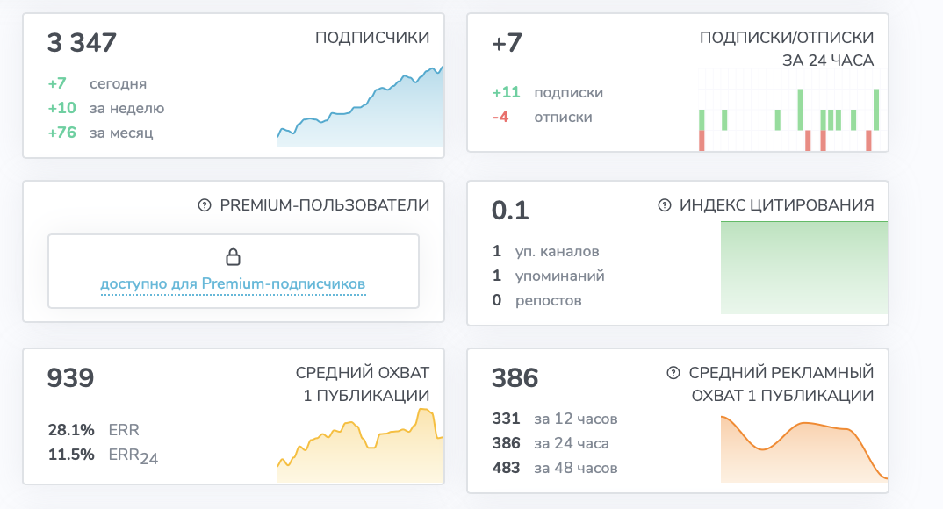
Task: Click the 386 за 24 часа row
Action: [551, 443]
